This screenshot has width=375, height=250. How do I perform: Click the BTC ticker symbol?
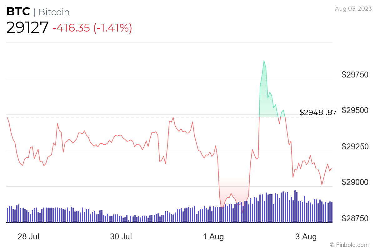pos(18,12)
